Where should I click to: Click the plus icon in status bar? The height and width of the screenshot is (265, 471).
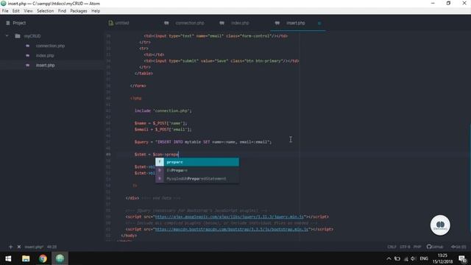pyautogui.click(x=10, y=247)
